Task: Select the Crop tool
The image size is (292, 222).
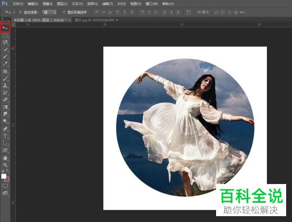Action: click(5, 57)
